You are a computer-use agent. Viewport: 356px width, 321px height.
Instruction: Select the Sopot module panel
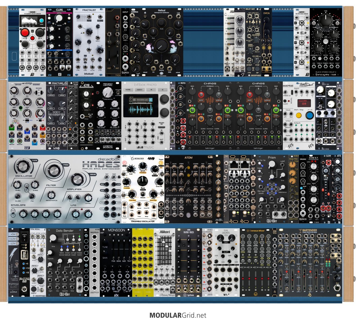coord(302,42)
